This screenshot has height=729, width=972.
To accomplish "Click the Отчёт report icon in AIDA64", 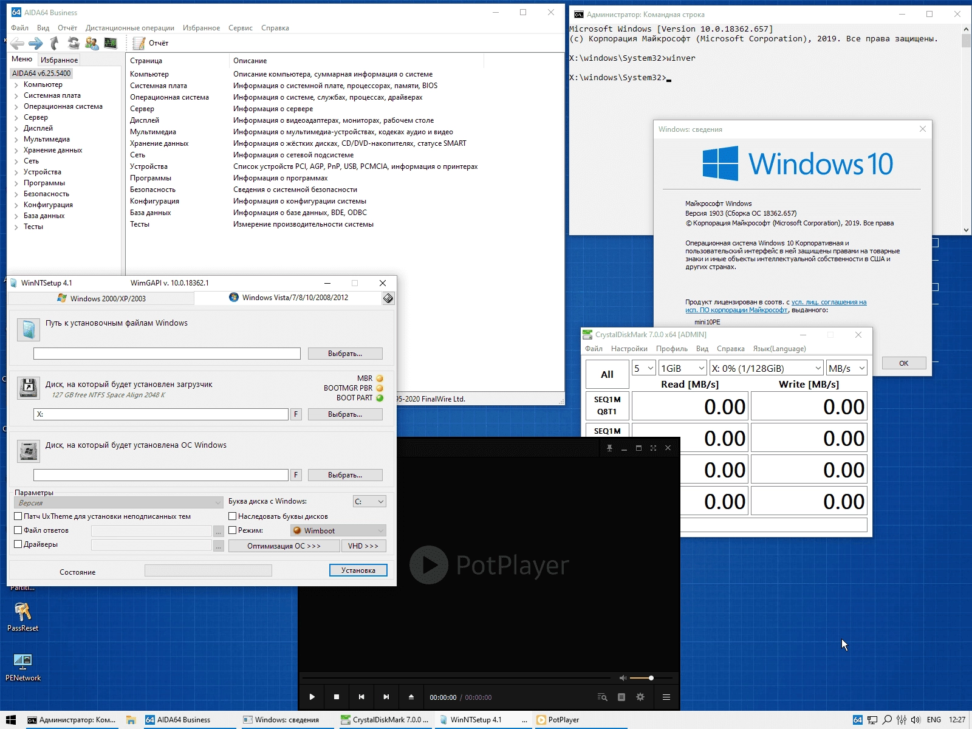I will [x=139, y=43].
